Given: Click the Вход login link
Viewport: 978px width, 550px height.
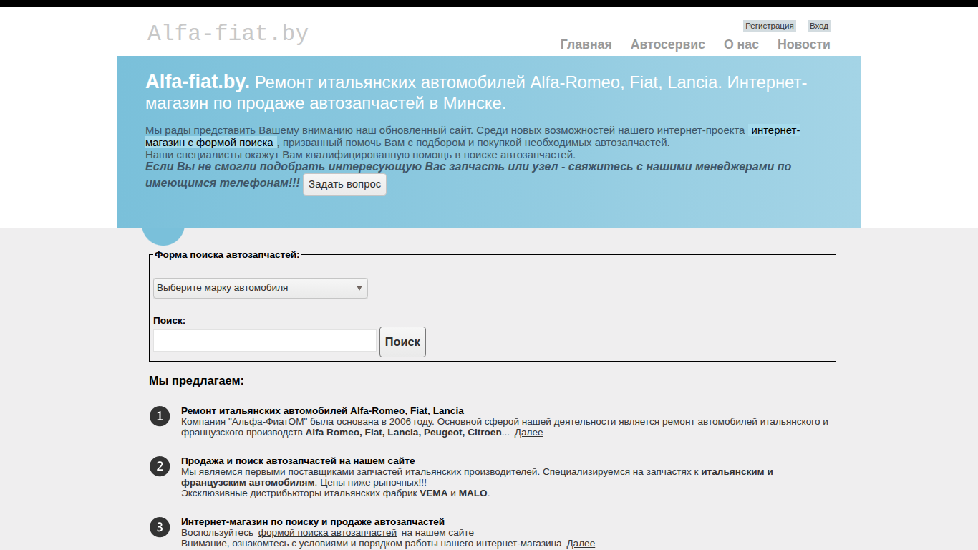Looking at the screenshot, I should 819,26.
